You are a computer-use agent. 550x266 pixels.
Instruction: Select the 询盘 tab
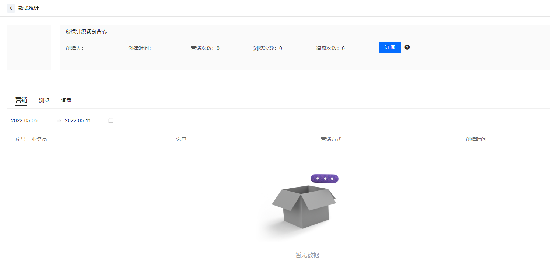click(x=66, y=100)
